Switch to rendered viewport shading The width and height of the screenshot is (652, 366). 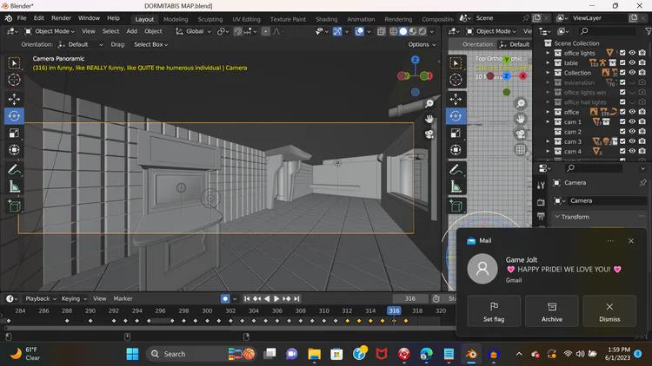click(422, 31)
